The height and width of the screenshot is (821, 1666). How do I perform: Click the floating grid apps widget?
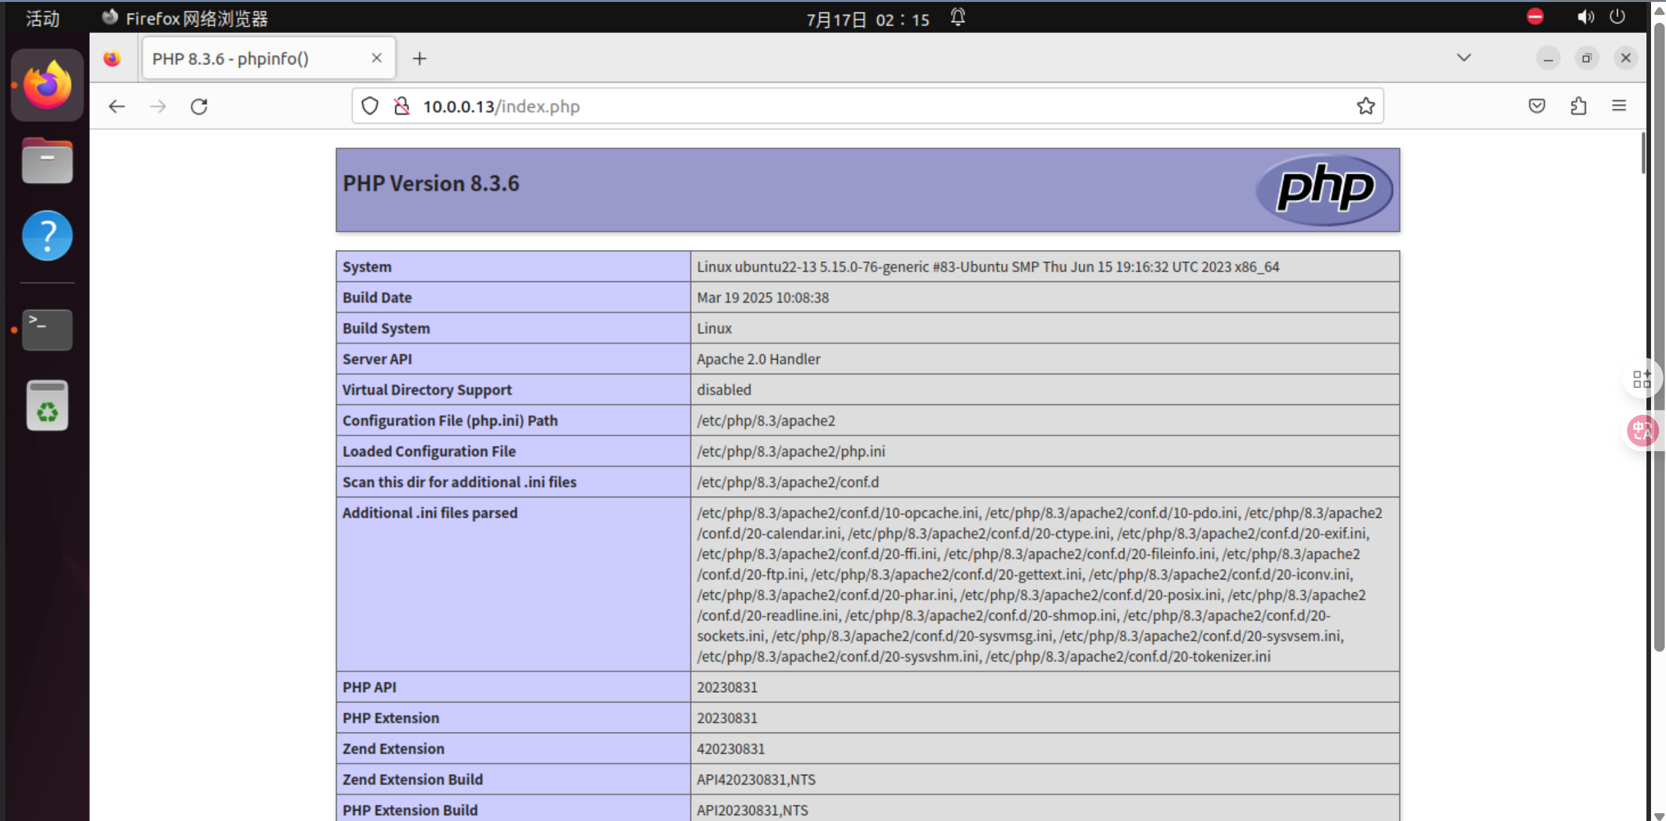(x=1642, y=378)
